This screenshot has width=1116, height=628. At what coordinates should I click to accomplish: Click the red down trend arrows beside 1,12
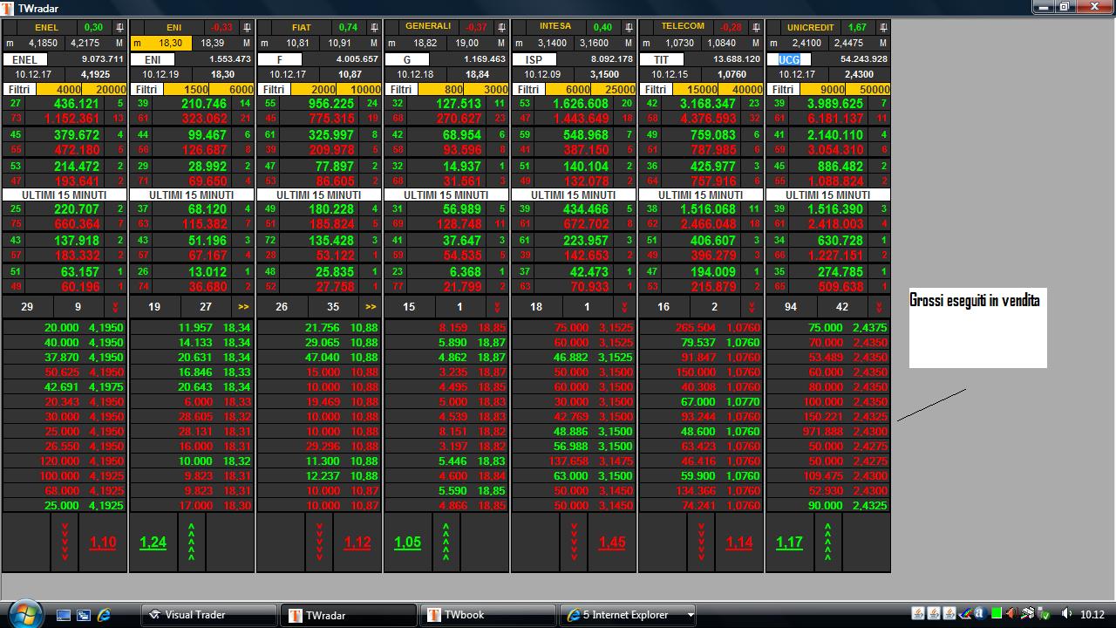[x=319, y=543]
